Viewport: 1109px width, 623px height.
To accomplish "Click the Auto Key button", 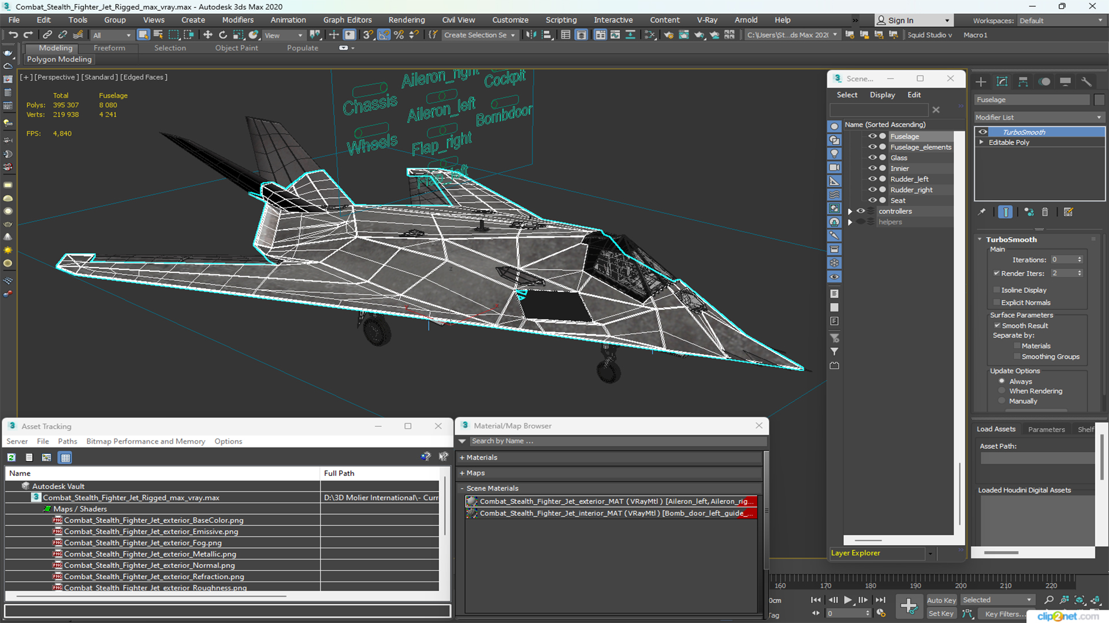I will point(941,601).
